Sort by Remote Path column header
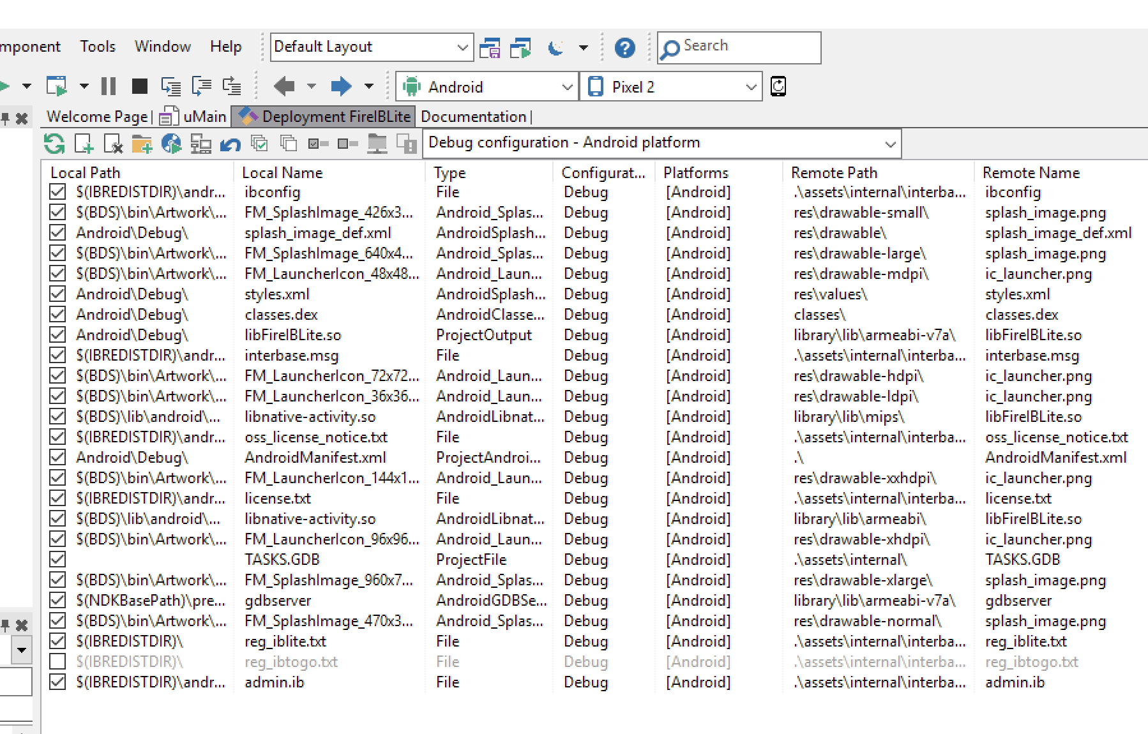 coord(879,172)
